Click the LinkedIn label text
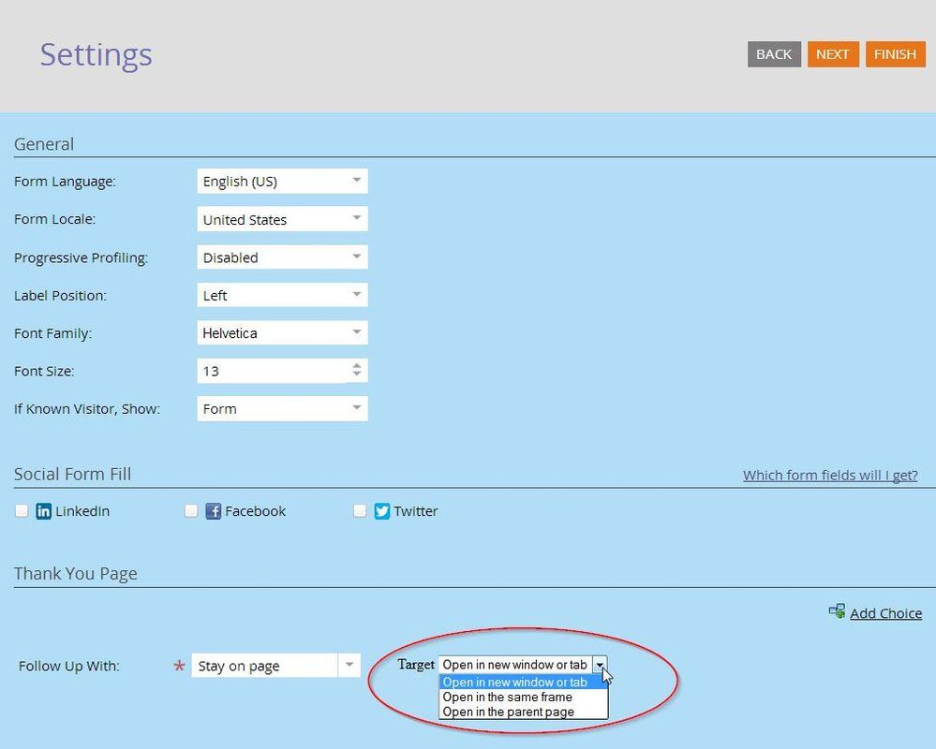Image resolution: width=936 pixels, height=749 pixels. click(x=82, y=511)
